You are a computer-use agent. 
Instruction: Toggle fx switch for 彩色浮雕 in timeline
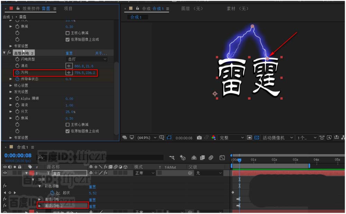pos(5,186)
